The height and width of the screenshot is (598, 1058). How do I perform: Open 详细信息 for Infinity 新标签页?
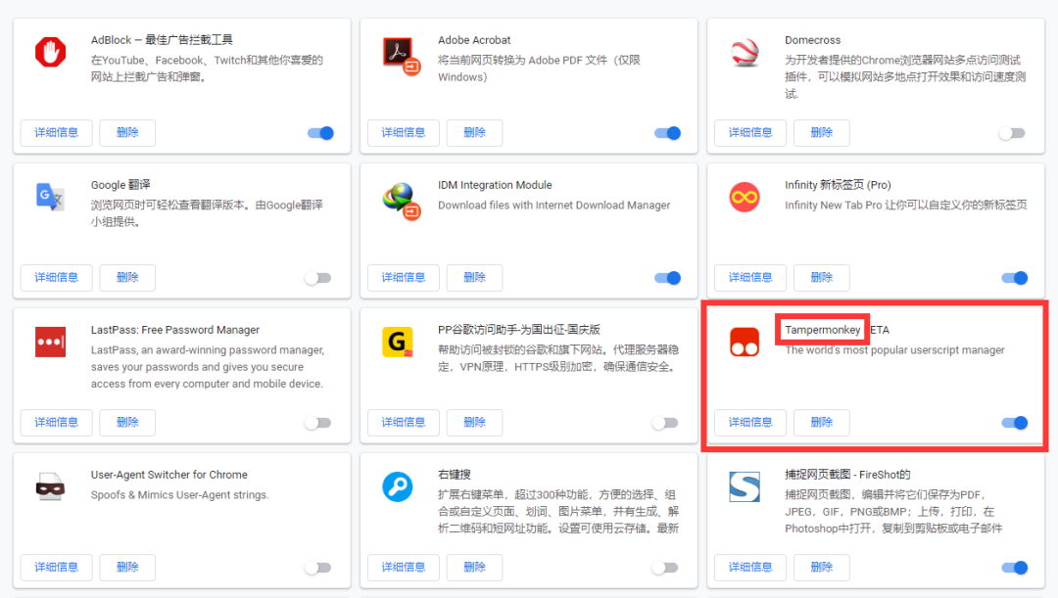tap(750, 278)
